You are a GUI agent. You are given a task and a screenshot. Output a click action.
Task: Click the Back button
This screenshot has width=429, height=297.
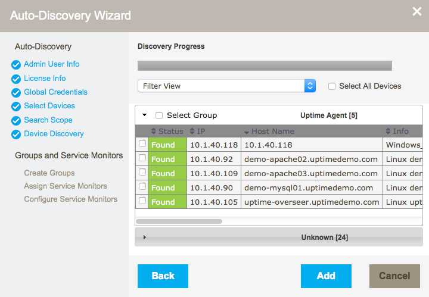(x=163, y=276)
